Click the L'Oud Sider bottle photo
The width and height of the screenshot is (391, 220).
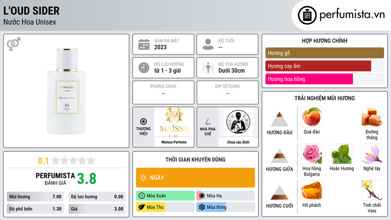(66, 91)
